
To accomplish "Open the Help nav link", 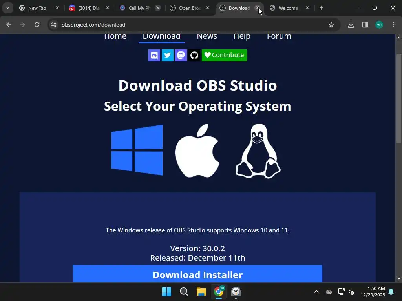I will 242,36.
